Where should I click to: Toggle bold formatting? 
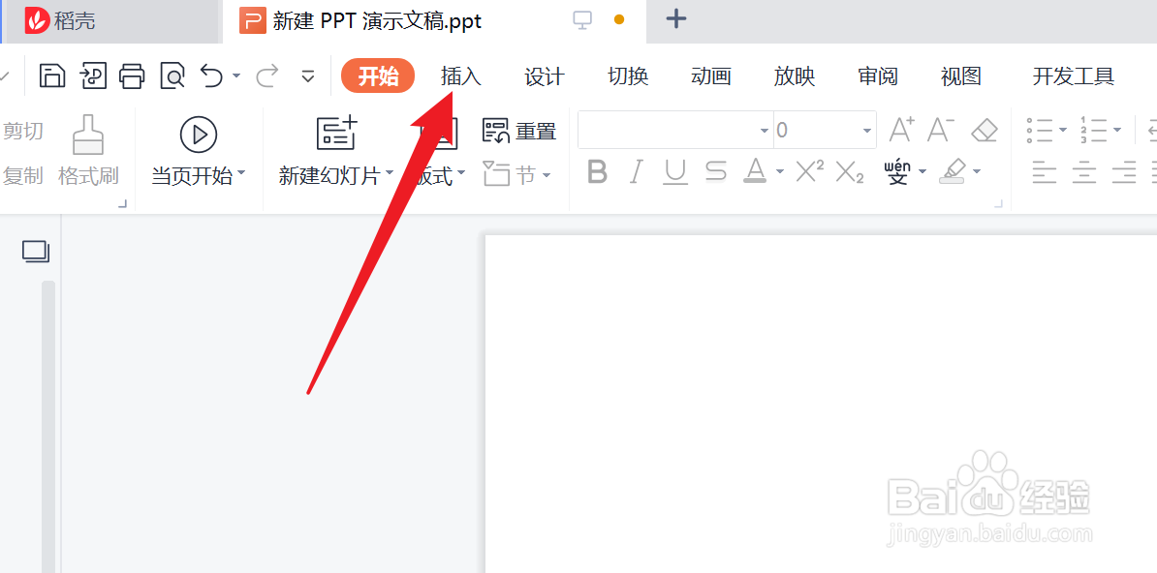[x=596, y=171]
